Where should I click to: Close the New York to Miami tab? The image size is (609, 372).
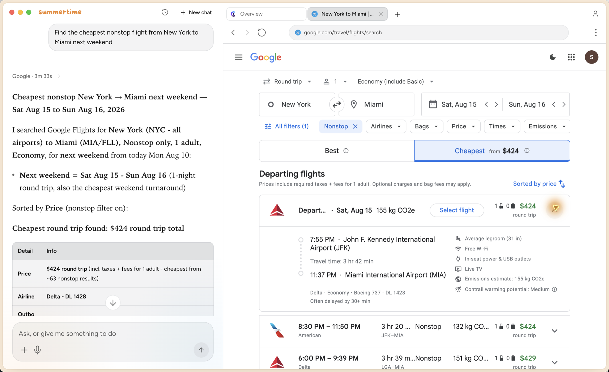(x=381, y=14)
